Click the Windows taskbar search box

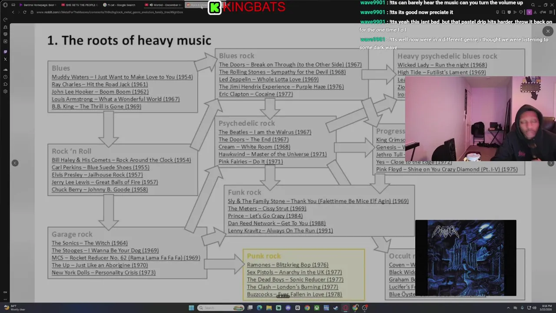pyautogui.click(x=221, y=308)
